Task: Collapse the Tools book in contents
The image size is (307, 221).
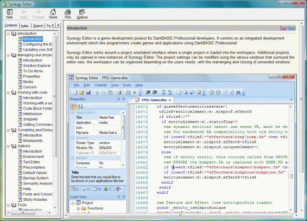Action: [8, 205]
